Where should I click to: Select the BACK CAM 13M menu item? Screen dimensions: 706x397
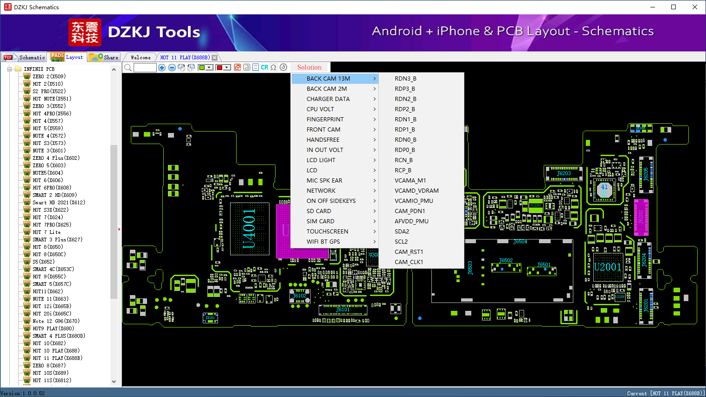[x=335, y=79]
